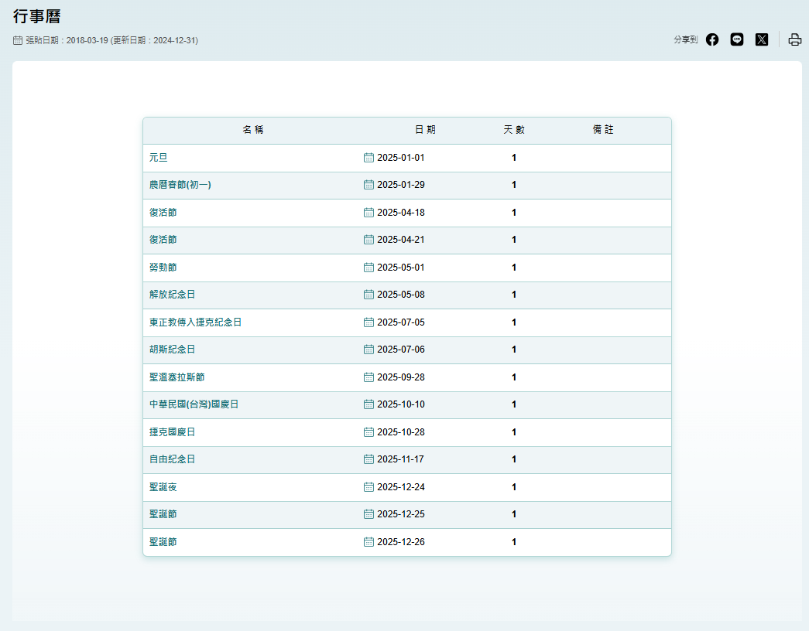The width and height of the screenshot is (809, 631).
Task: Click calendar icon beside 2025-05-01
Action: pos(369,268)
